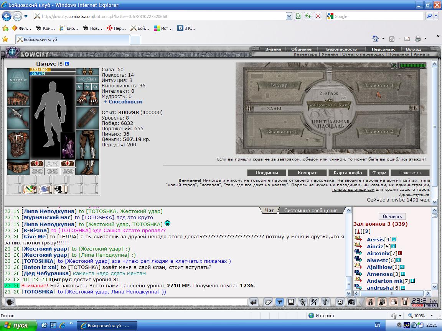Click player name Aersis in list
This screenshot has width=442, height=331.
tap(375, 239)
